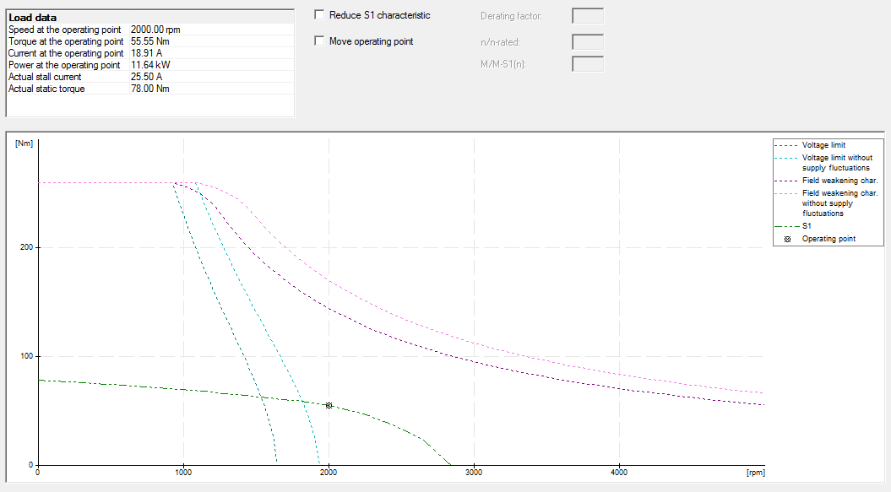Screen dimensions: 891x492
Task: Click Field weakening char. without supply fluctuations legend
Action: pos(839,203)
